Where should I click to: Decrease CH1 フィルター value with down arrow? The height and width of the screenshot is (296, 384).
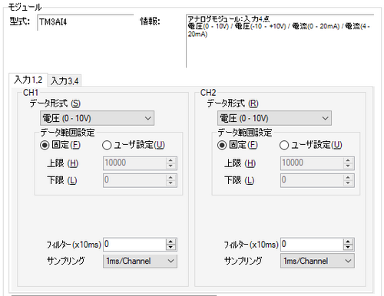click(x=170, y=247)
